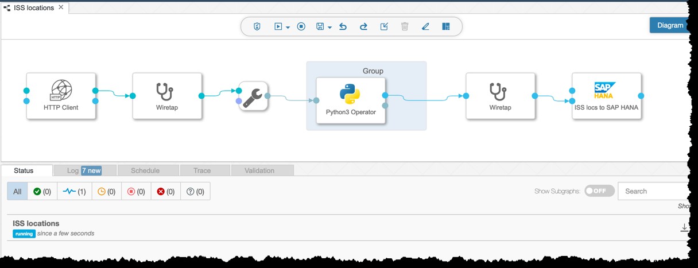Screen dimensions: 698x268
Task: Click the trash delete icon
Action: [x=405, y=26]
